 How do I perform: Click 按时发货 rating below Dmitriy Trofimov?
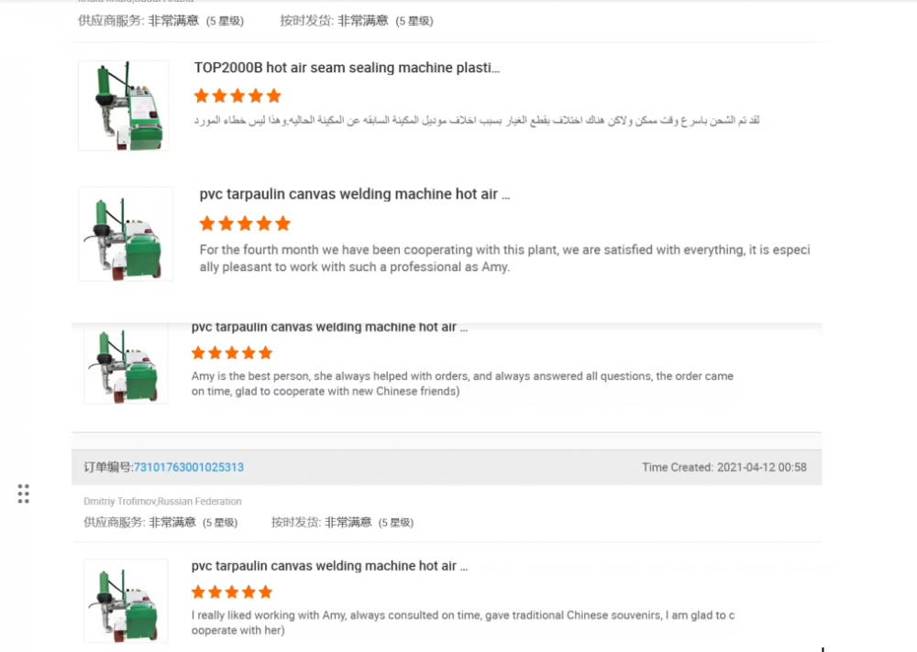342,522
